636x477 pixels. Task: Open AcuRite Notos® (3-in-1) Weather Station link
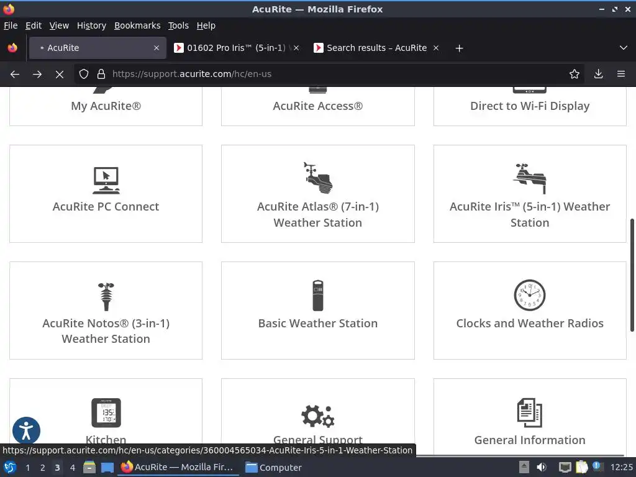[106, 331]
